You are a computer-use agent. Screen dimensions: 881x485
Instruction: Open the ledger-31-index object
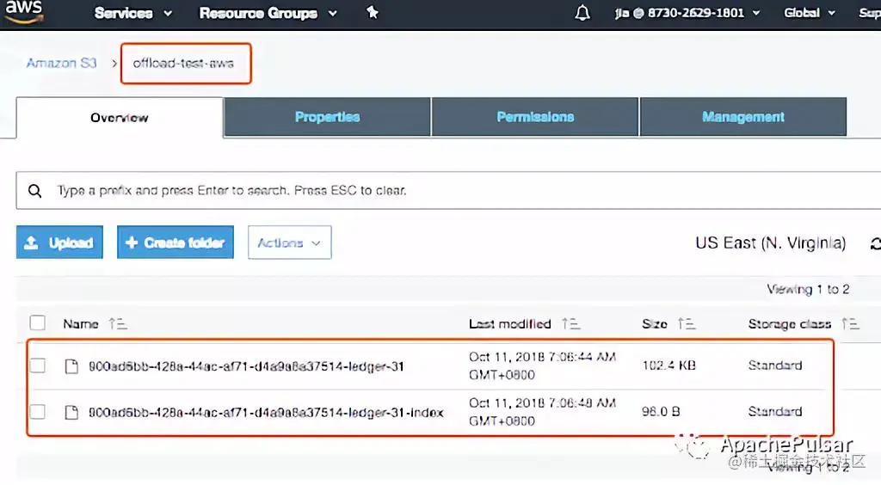pos(266,413)
